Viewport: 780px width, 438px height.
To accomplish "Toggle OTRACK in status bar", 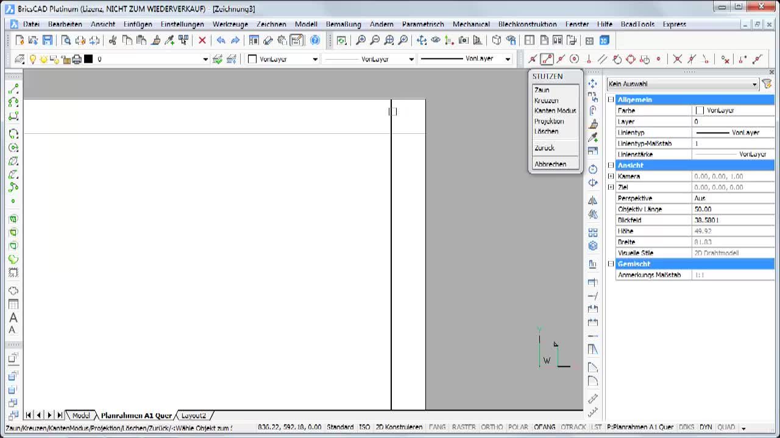I will click(x=573, y=428).
